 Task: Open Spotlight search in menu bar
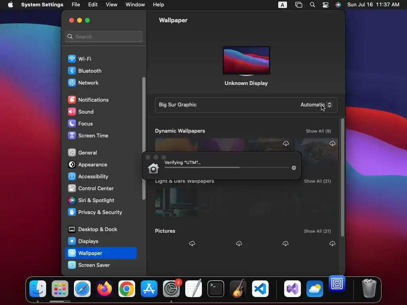click(x=312, y=5)
